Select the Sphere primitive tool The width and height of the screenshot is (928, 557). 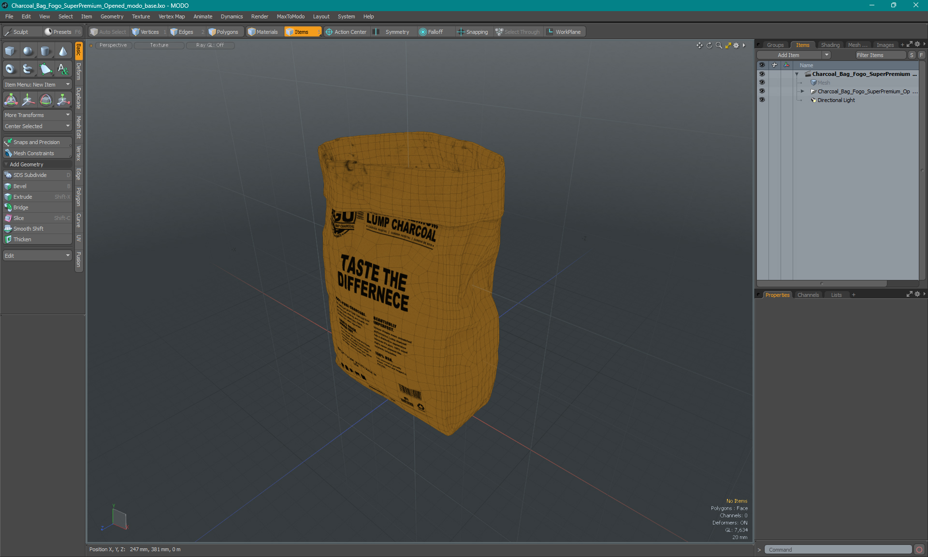tap(28, 51)
